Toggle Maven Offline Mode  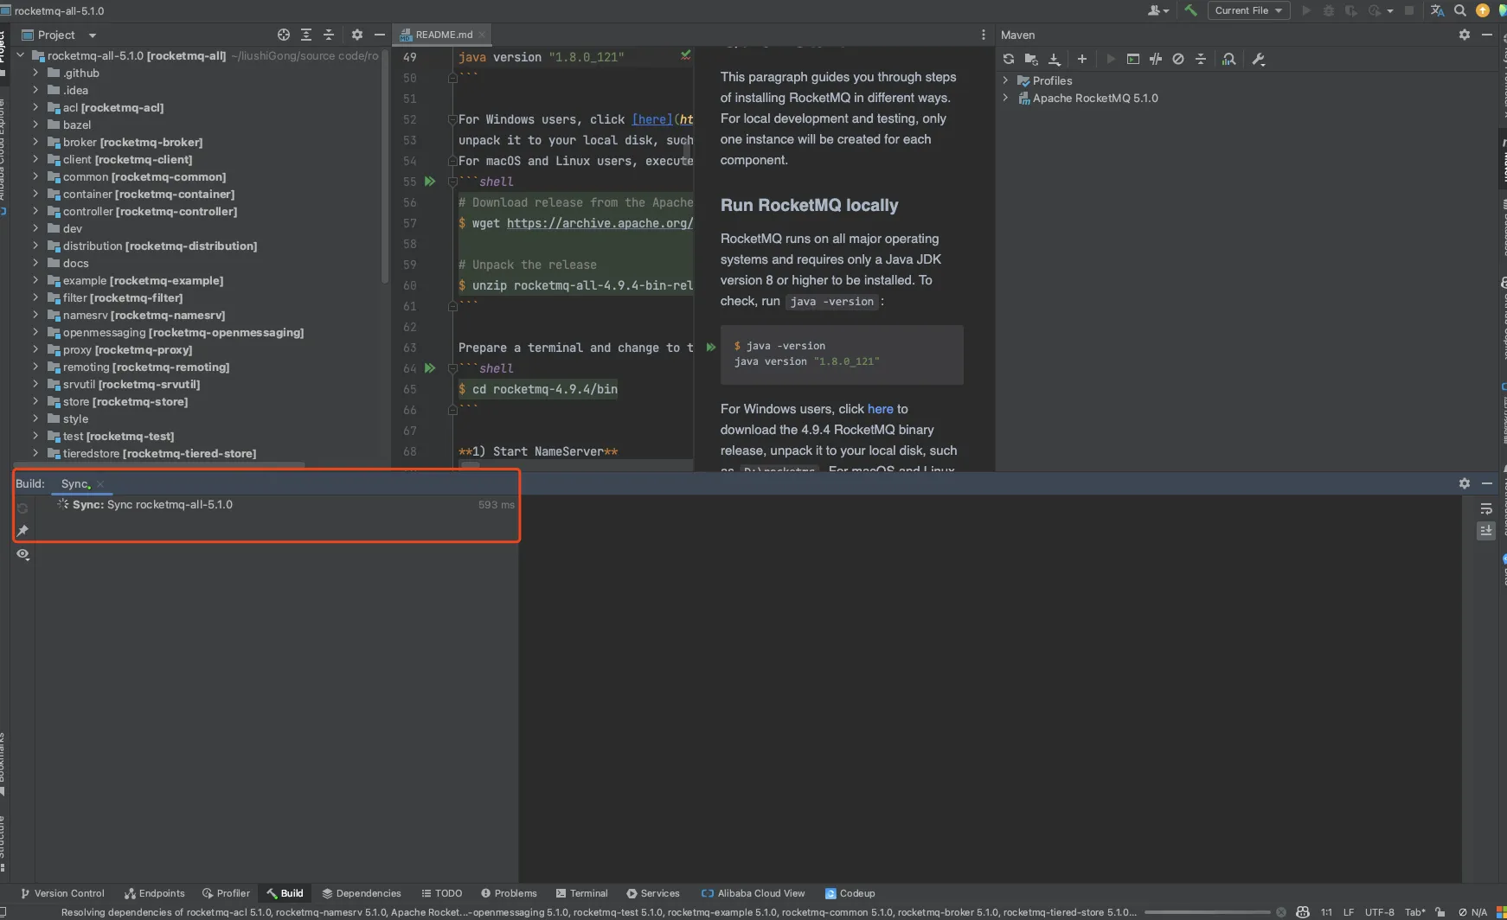click(1156, 59)
